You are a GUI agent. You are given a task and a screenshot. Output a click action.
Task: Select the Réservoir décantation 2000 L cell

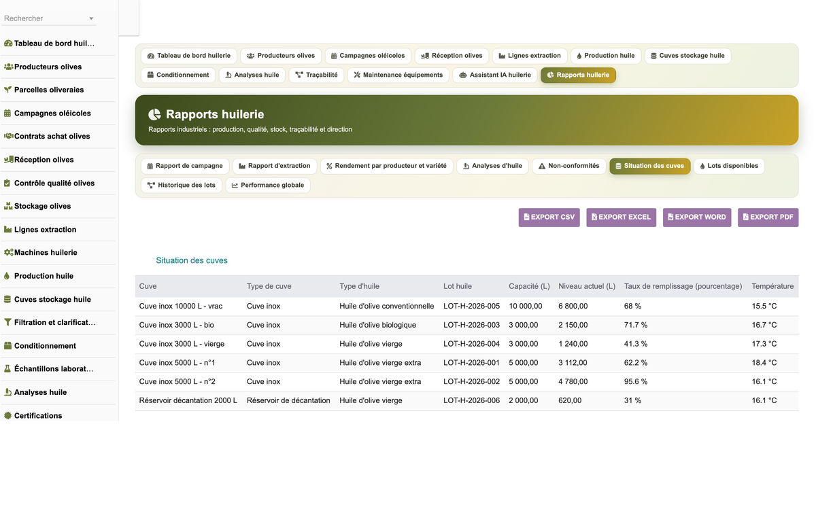(x=188, y=401)
